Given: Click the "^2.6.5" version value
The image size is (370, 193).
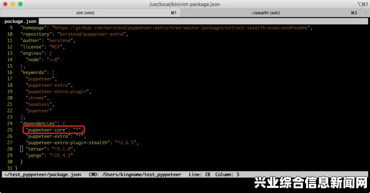Looking at the screenshot, I should (125, 142).
